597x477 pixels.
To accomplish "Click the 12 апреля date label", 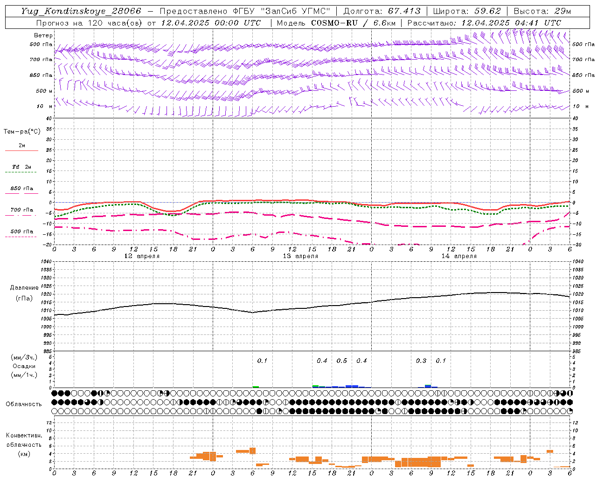I will (142, 256).
